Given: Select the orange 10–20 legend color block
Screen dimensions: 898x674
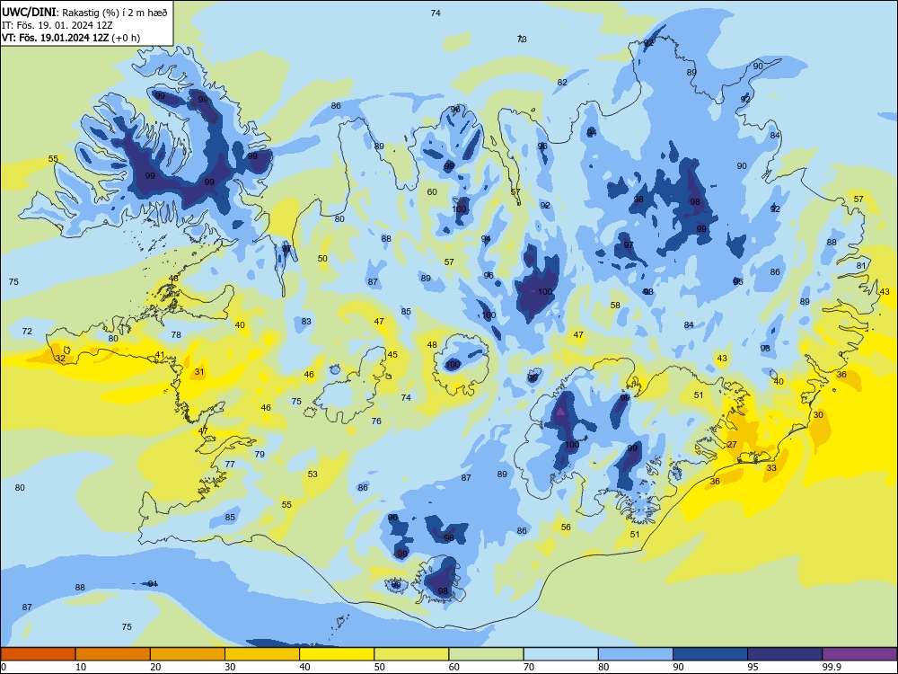Looking at the screenshot, I should pyautogui.click(x=113, y=654).
